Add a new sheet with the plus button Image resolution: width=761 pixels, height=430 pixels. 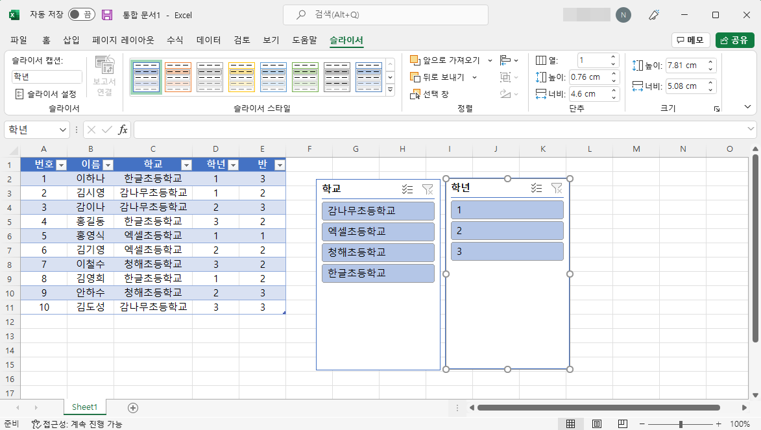click(x=132, y=407)
